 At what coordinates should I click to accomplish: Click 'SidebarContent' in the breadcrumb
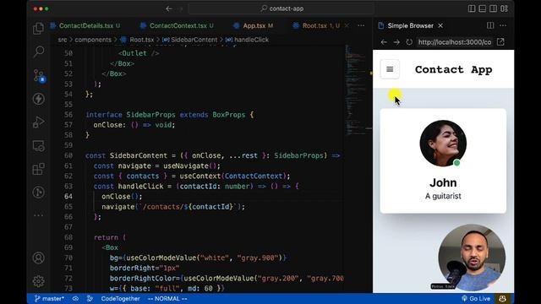click(194, 40)
